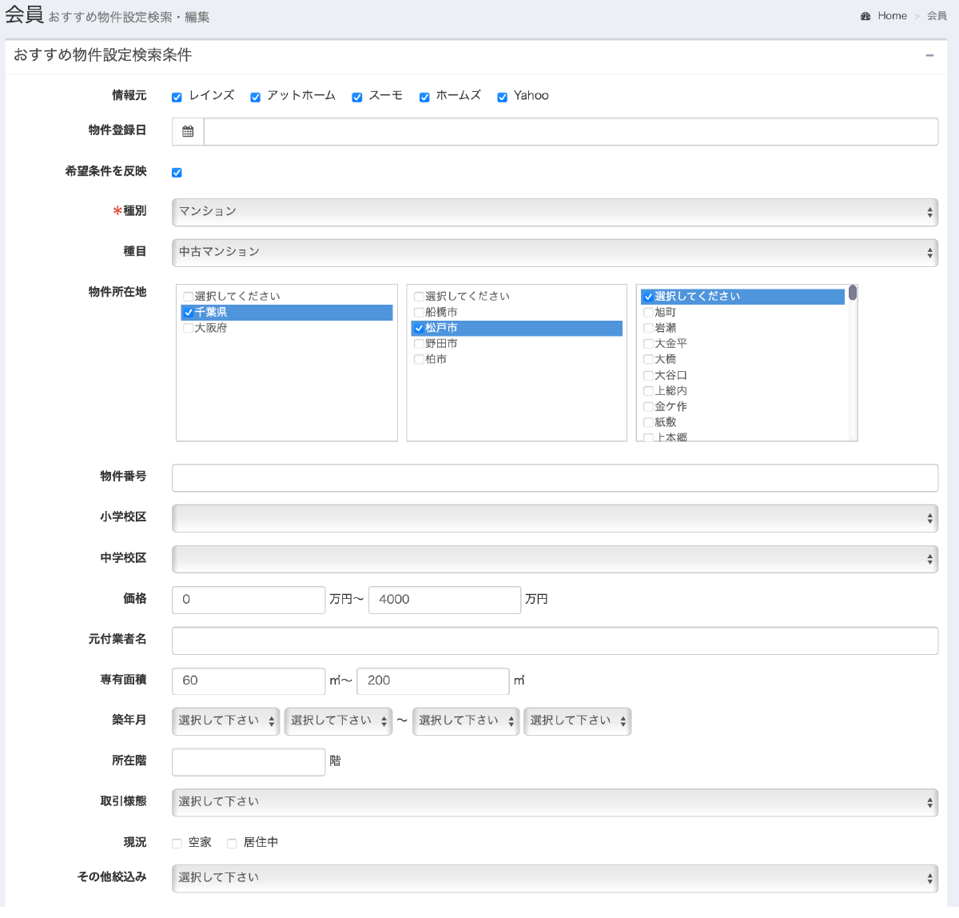
Task: Click the dashboard icon beside Home
Action: (x=865, y=16)
